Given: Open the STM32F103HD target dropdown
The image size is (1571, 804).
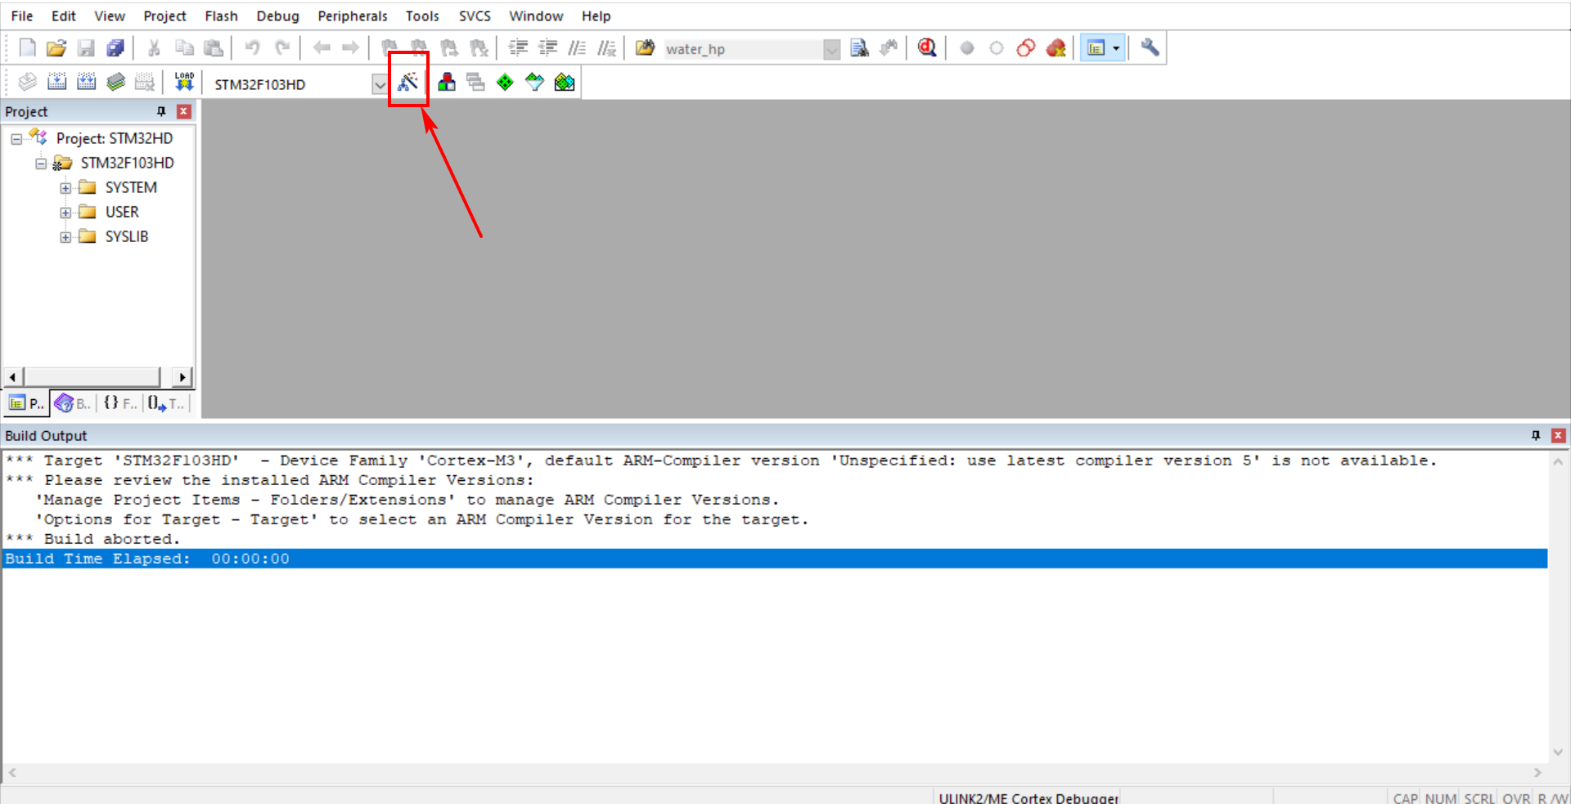Looking at the screenshot, I should [x=379, y=84].
